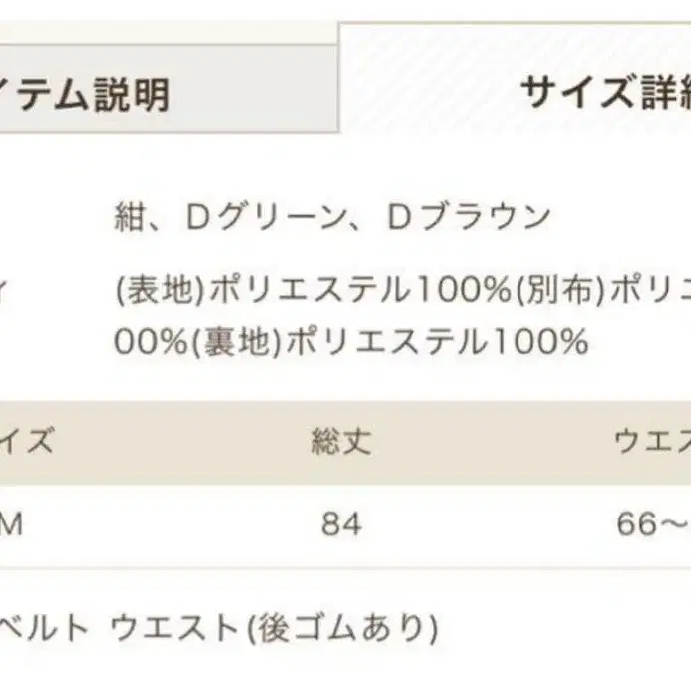Select the M size cell
This screenshot has height=691, width=691.
click(x=12, y=524)
